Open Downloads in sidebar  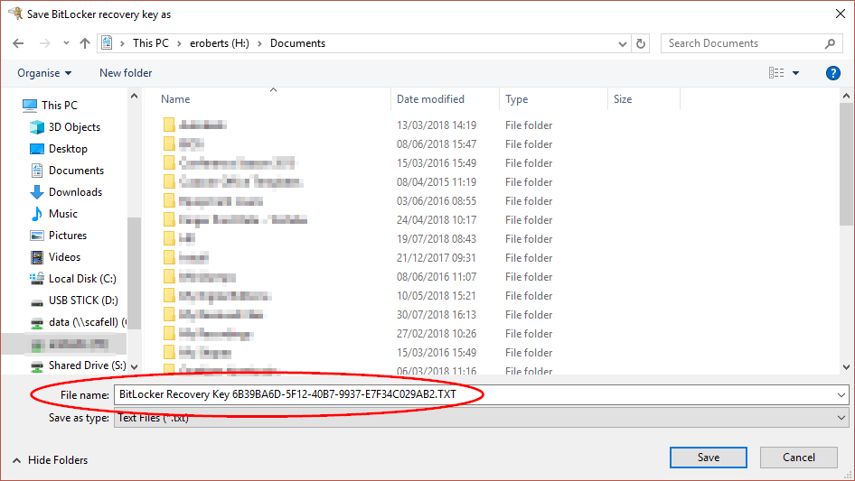pos(75,192)
